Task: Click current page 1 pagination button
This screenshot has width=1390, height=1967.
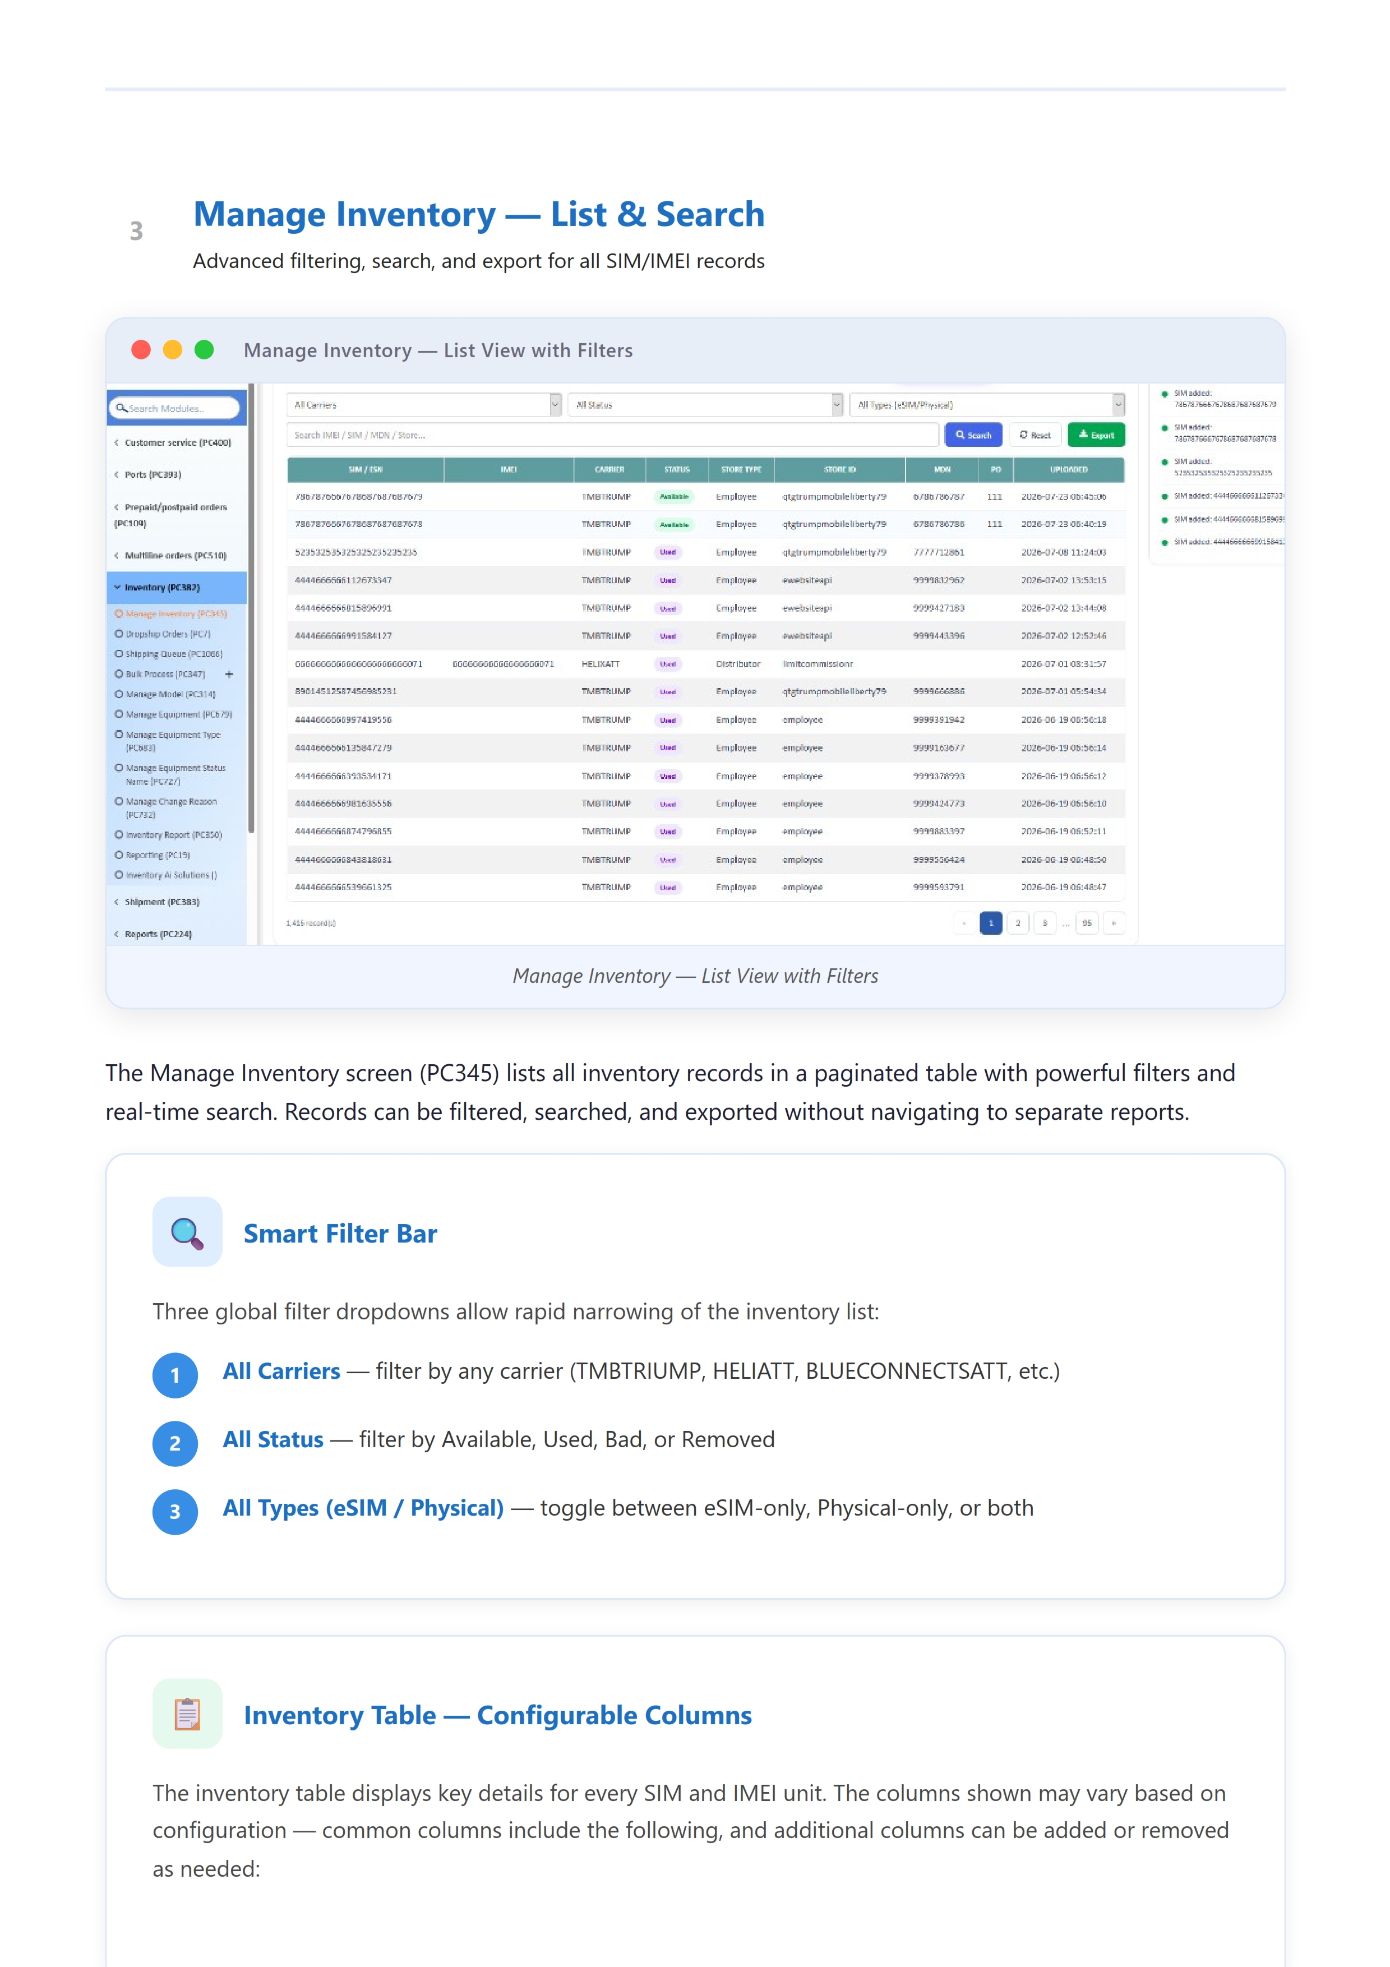Action: click(x=991, y=923)
